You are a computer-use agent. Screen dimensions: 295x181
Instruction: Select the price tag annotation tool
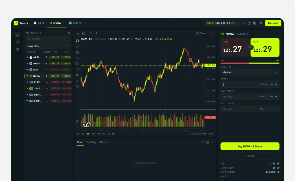[77, 75]
